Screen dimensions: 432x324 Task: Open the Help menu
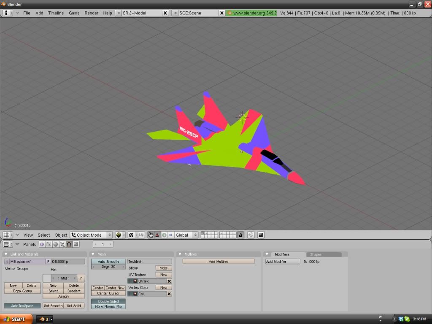pos(108,13)
